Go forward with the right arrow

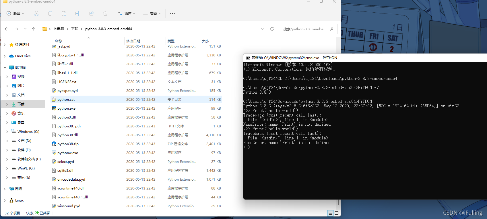[x=17, y=29]
